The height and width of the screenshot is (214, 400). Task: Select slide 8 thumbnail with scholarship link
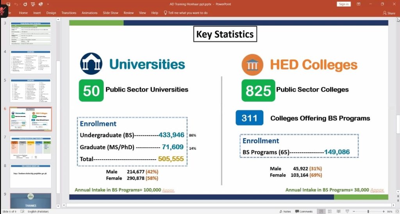(x=30, y=176)
